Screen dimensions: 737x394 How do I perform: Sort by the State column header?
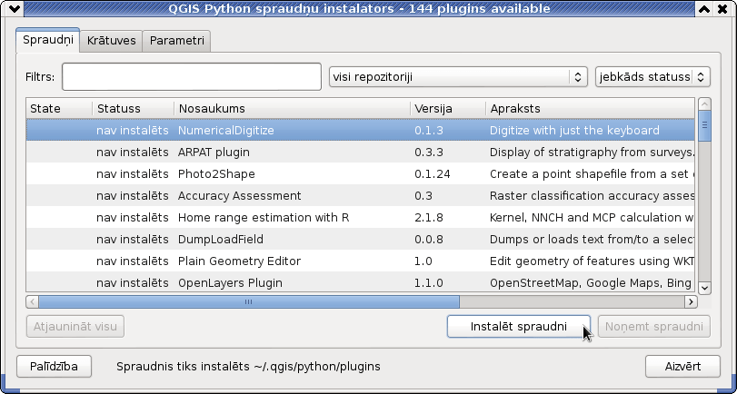coord(59,108)
